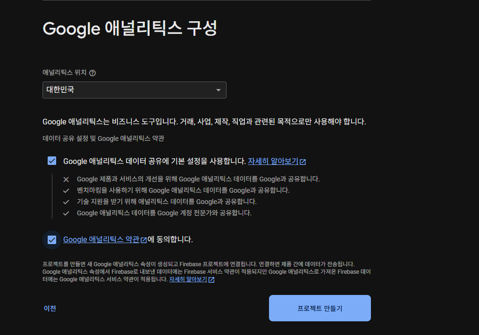Screen dimensions: 479x335
Task: Click the external link icon after 약관 link
Action: (x=143, y=240)
